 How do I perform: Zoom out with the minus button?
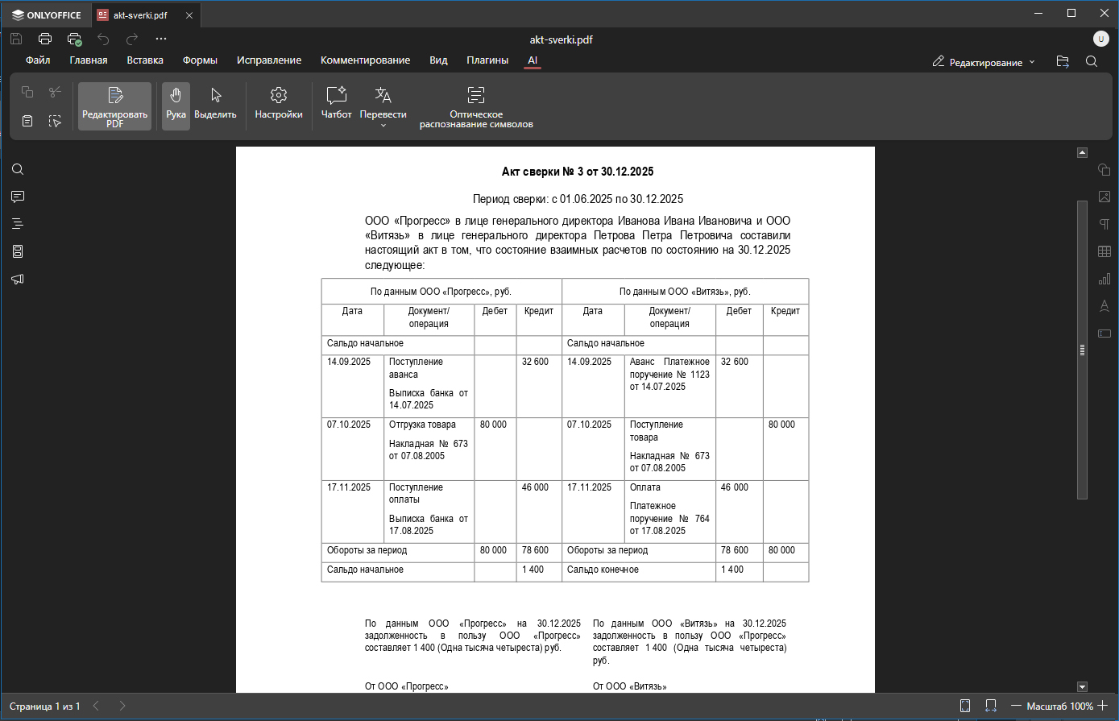1016,706
